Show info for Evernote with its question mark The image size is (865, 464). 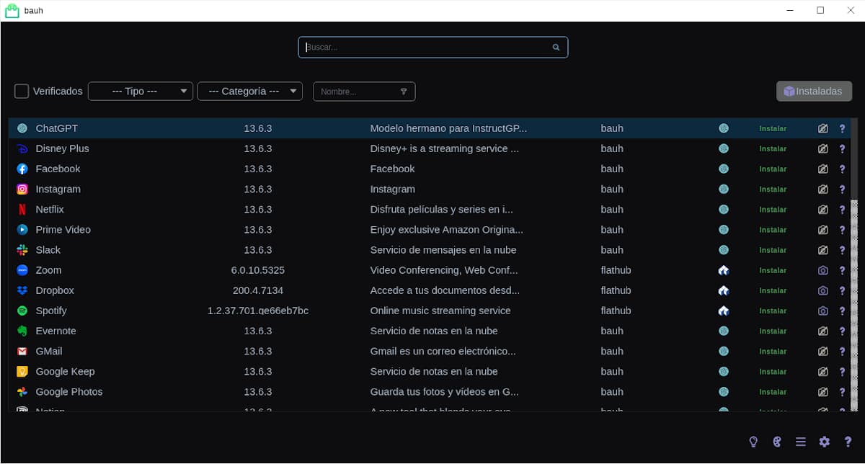click(842, 331)
